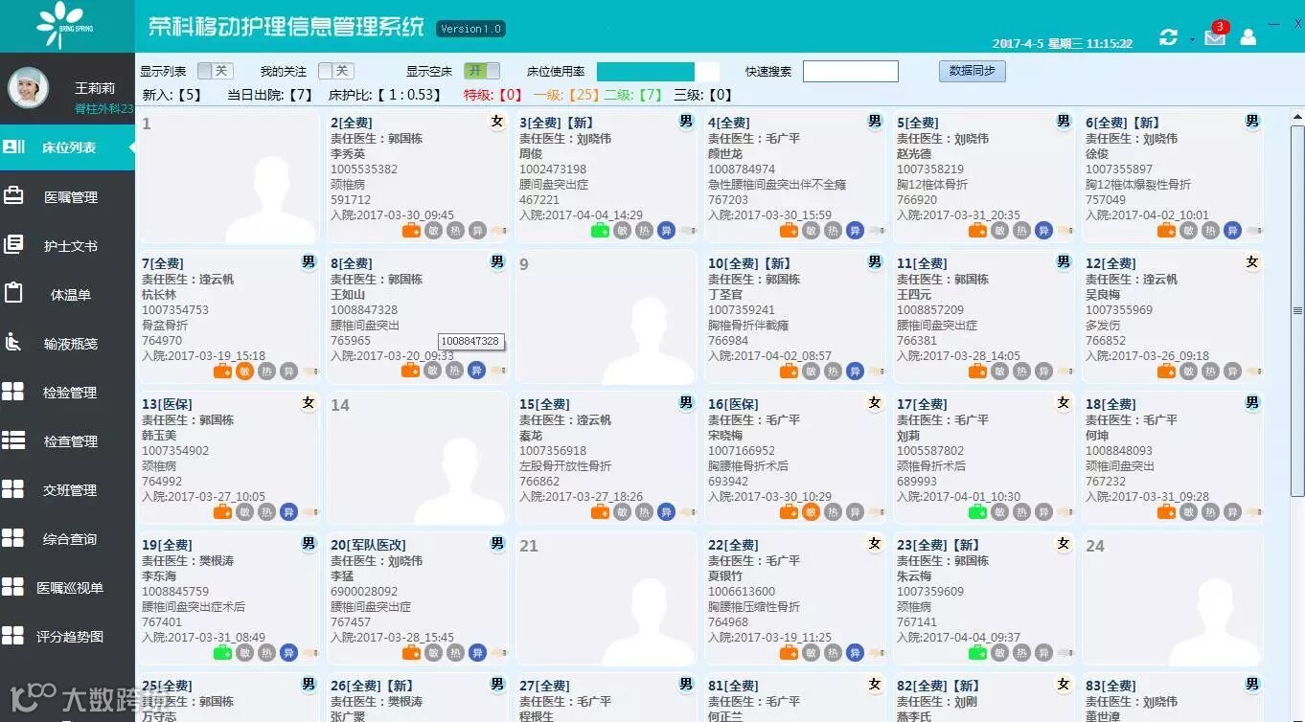Open 综合查询 from the sidebar
This screenshot has width=1305, height=722.
(x=67, y=538)
